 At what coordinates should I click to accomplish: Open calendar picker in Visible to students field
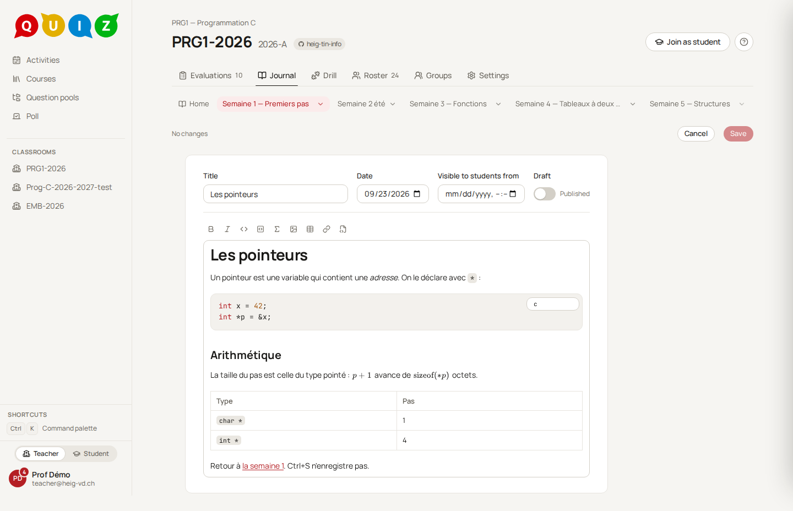pos(513,194)
